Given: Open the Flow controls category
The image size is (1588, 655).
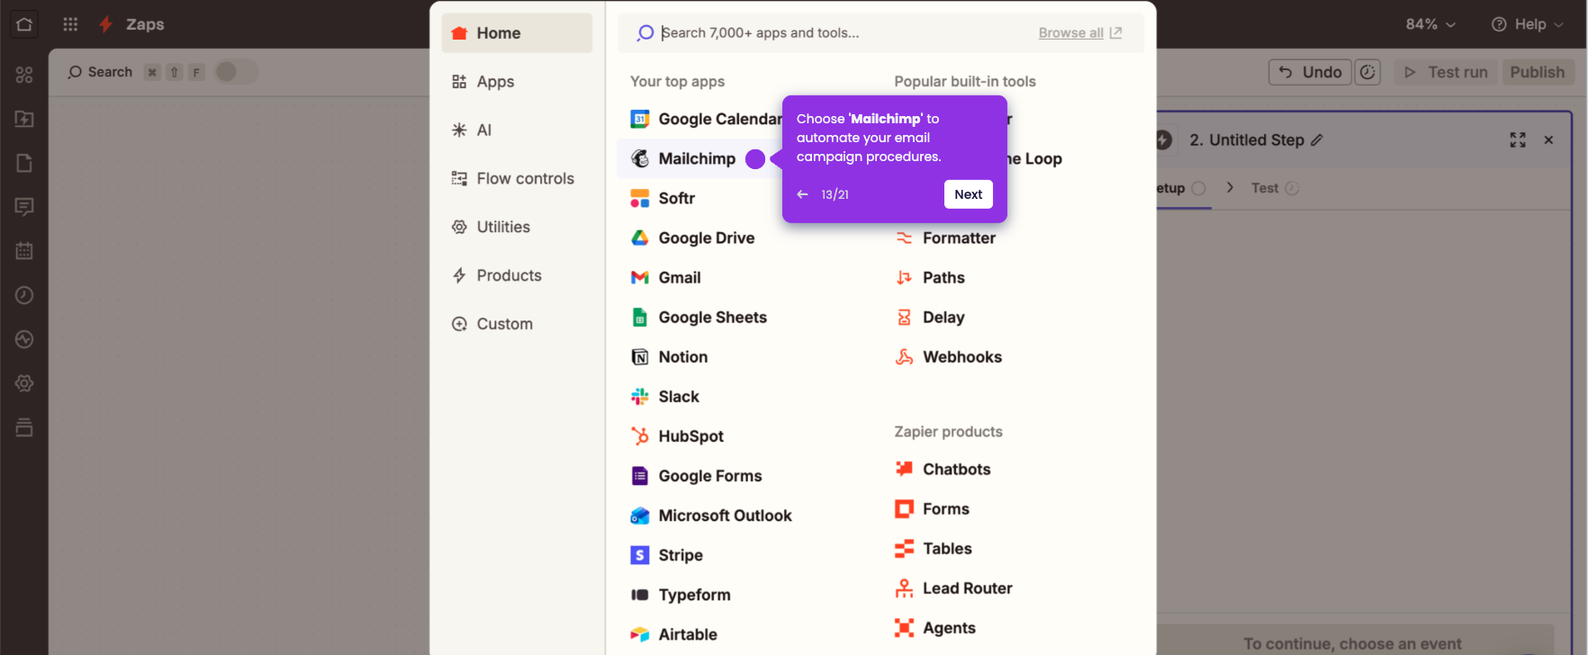Looking at the screenshot, I should 517,179.
